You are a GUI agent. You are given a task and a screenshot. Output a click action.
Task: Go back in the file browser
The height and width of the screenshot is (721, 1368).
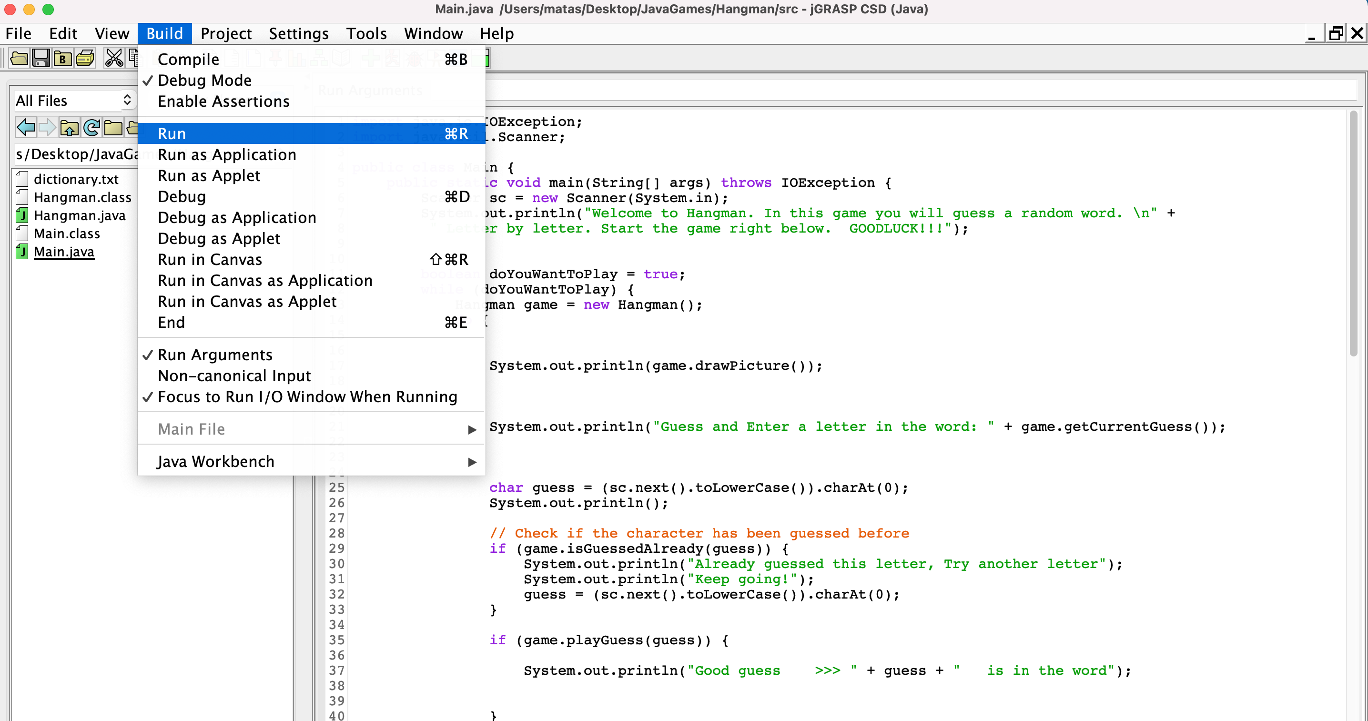pyautogui.click(x=26, y=127)
